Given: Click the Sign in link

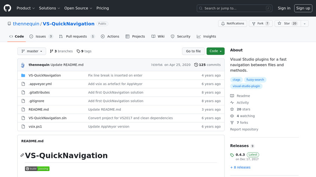Looking at the screenshot, I should [x=284, y=8].
